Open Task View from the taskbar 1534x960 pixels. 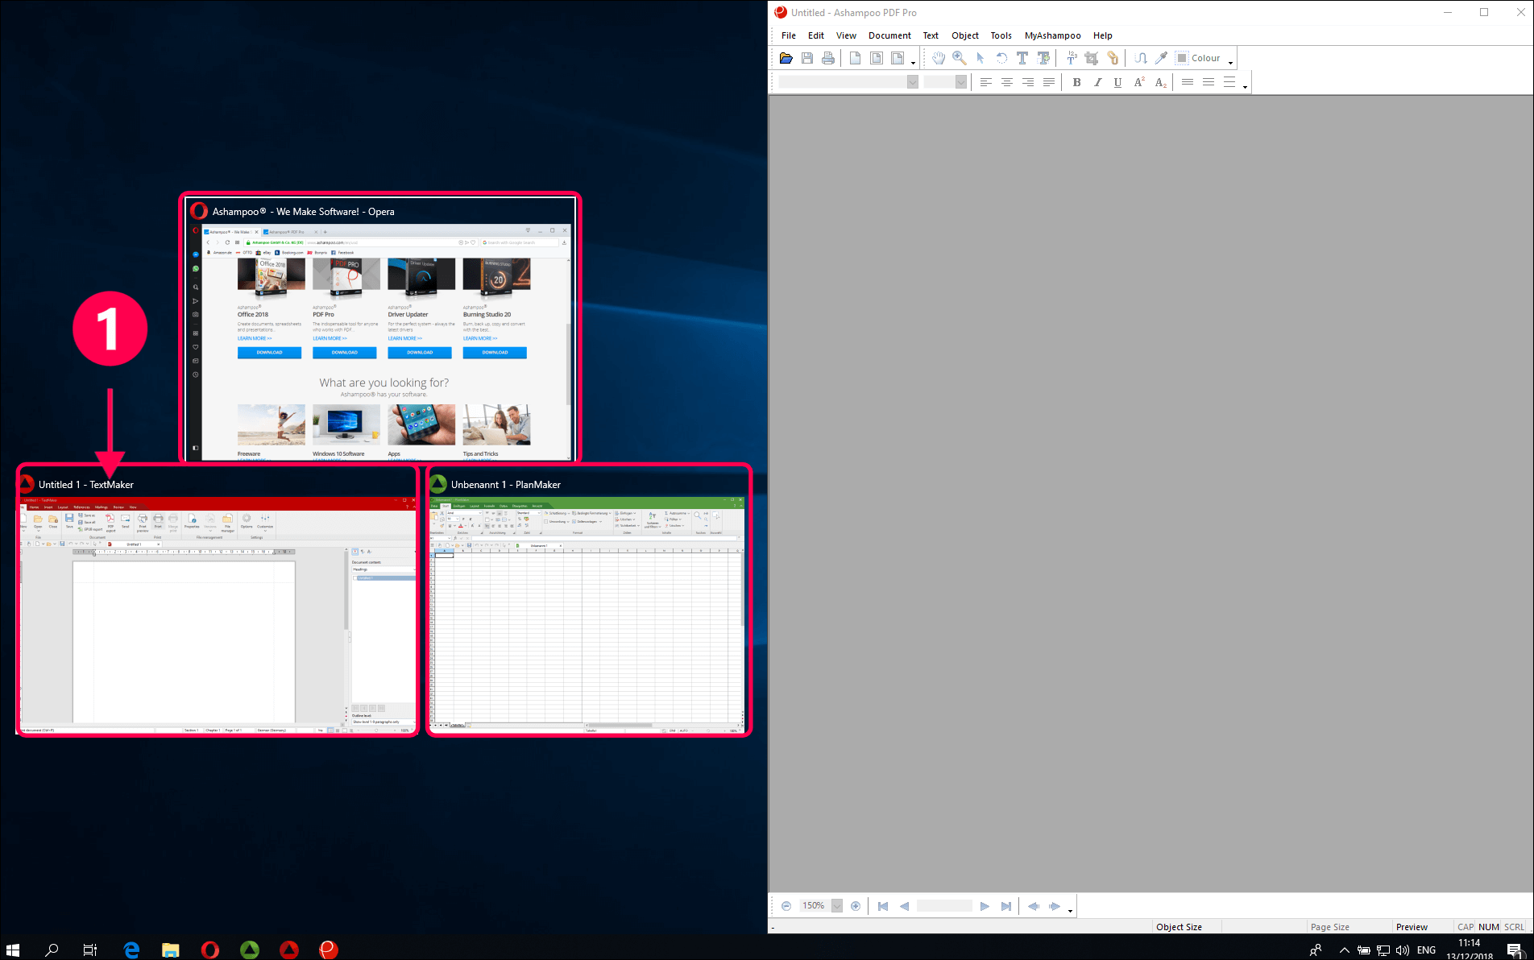tap(90, 950)
